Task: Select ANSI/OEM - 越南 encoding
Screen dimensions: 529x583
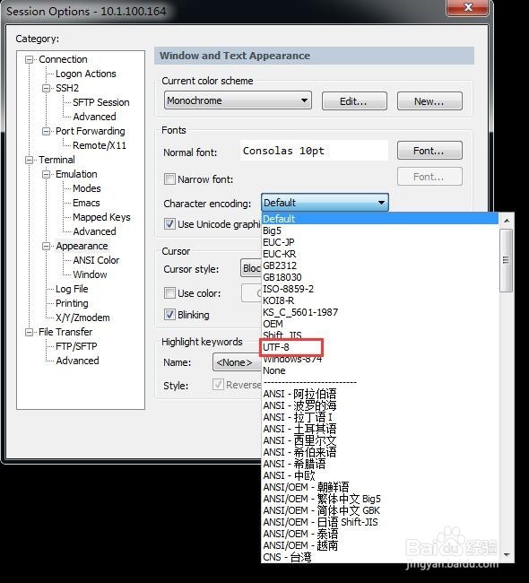Action: (380, 545)
